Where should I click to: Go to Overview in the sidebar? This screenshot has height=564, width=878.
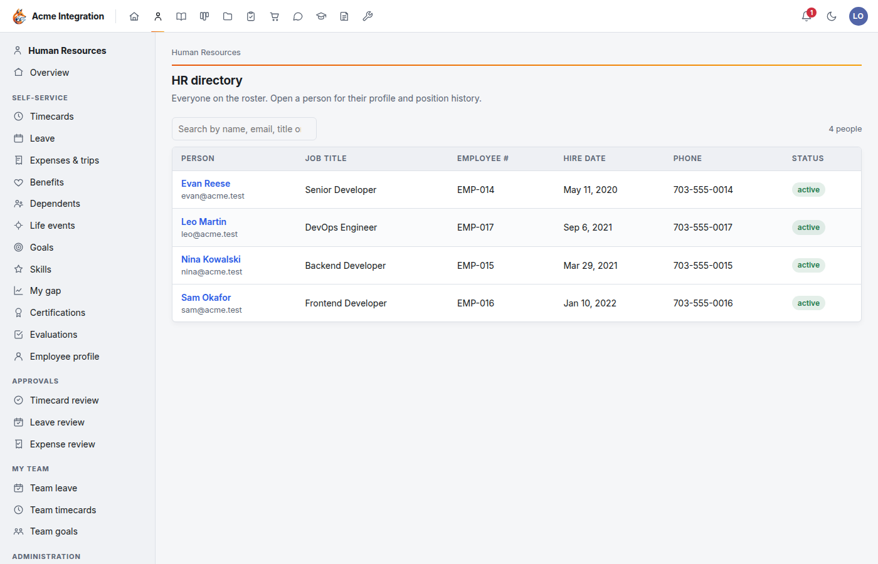(77, 73)
